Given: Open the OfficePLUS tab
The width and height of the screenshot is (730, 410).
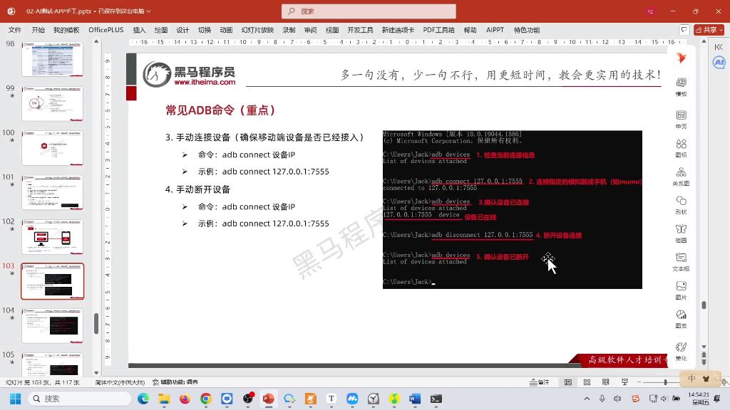Looking at the screenshot, I should tap(106, 30).
